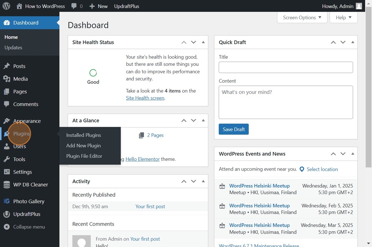Click the Collapse menu arrow icon
Screen dimensions: 372x247
[7, 227]
